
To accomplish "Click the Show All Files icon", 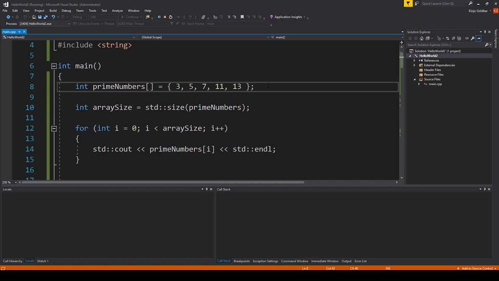I will pyautogui.click(x=459, y=38).
